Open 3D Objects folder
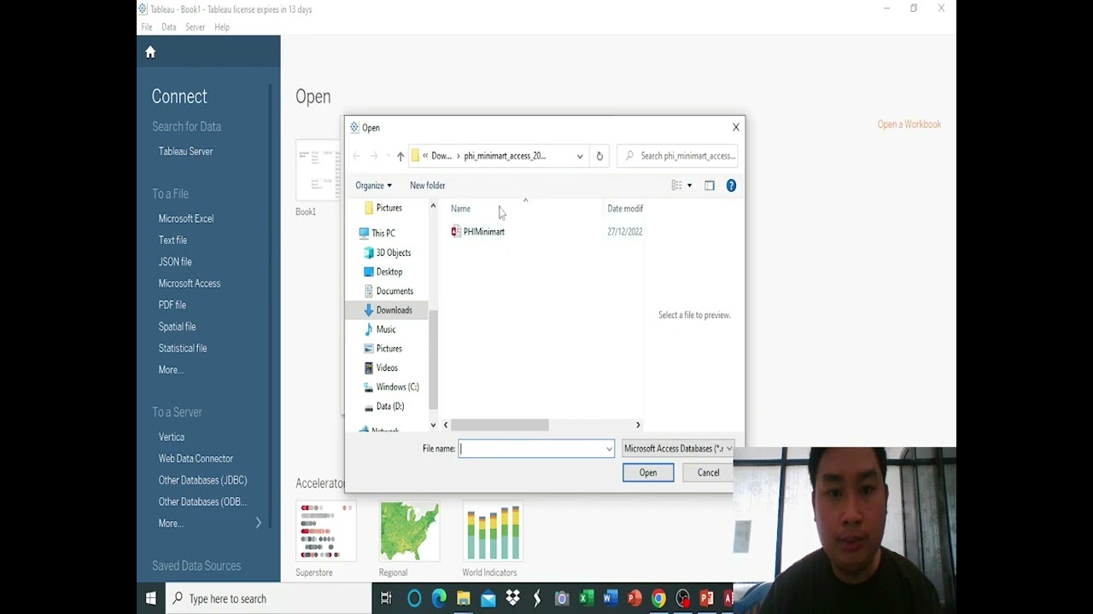Screen dimensions: 1093x614 pos(393,252)
